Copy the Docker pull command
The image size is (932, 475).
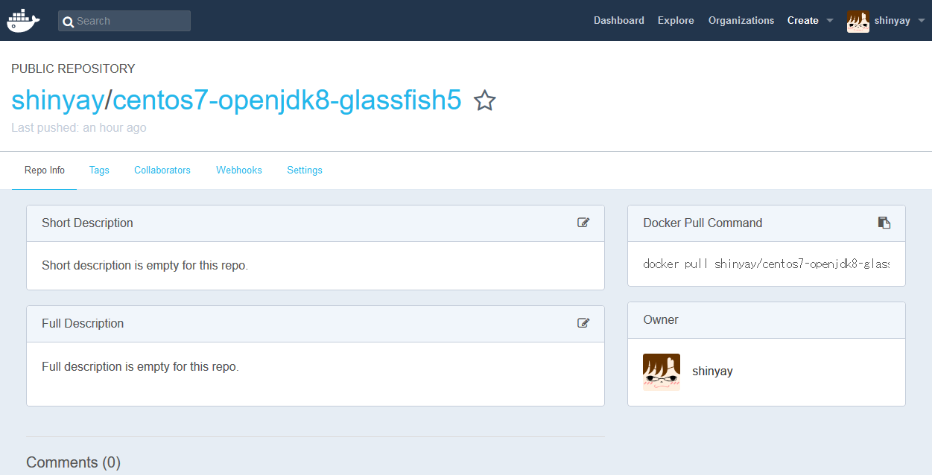coord(884,223)
